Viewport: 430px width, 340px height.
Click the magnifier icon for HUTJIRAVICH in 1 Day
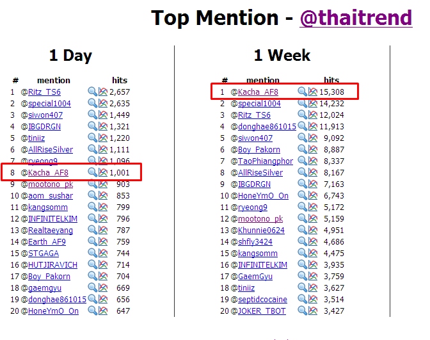92,264
